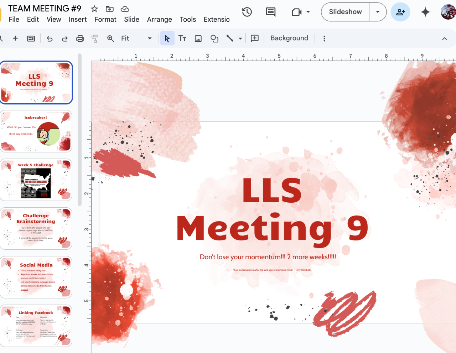Select the text box tool
Image resolution: width=456 pixels, height=353 pixels.
pos(182,38)
